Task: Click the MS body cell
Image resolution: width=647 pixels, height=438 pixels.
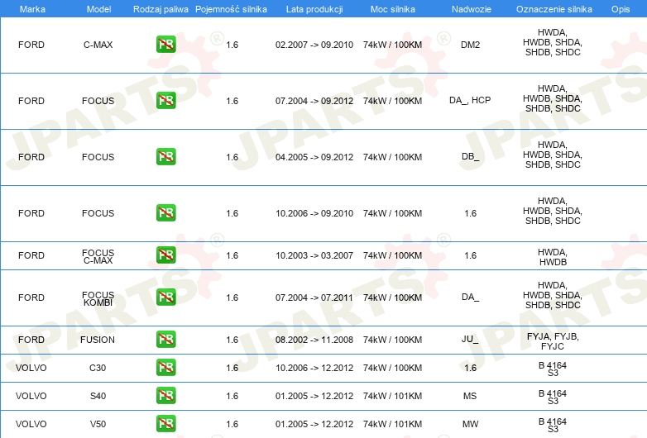Action: pos(470,396)
